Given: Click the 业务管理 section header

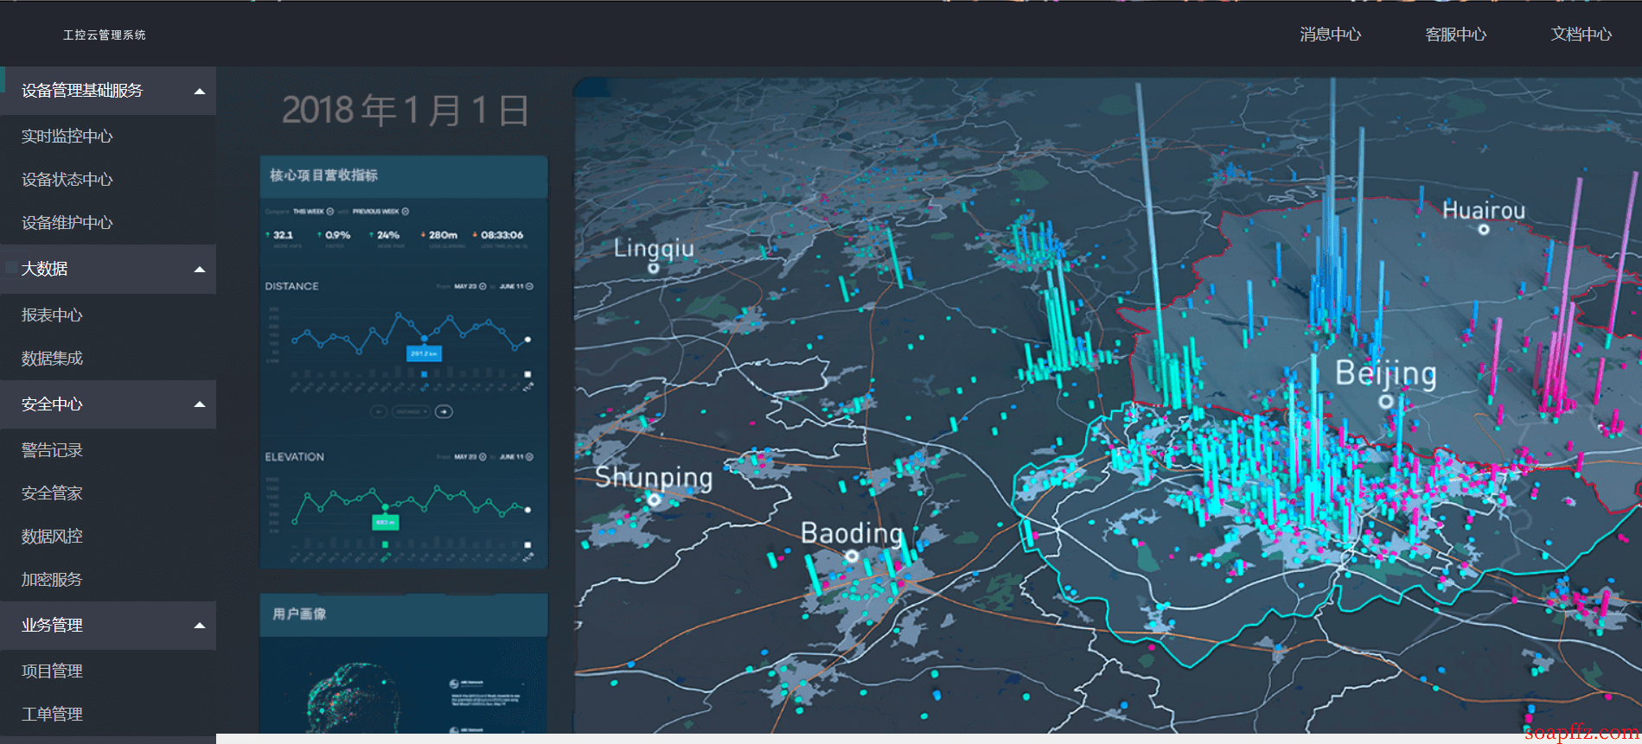Looking at the screenshot, I should click(108, 626).
